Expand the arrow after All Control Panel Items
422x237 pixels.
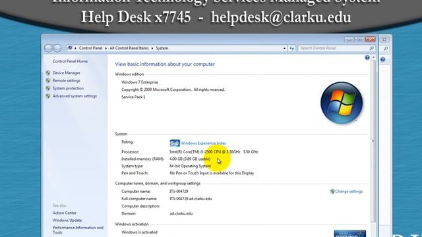152,48
